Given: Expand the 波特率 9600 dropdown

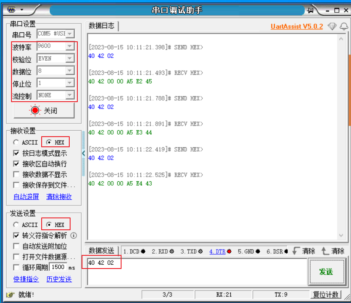Looking at the screenshot, I should 70,46.
